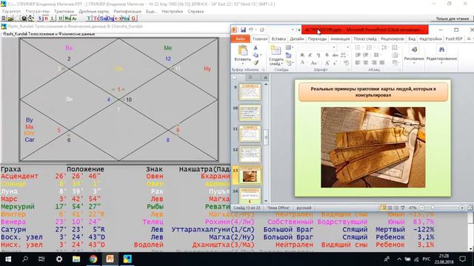
Task: Close the slide thumbnails pane
Action: tap(265, 78)
